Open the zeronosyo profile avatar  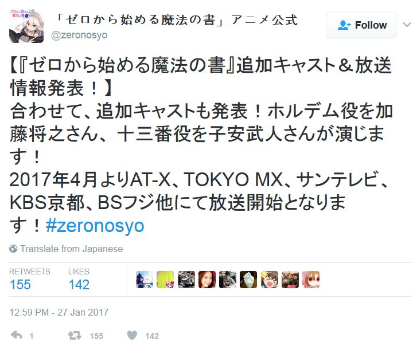(x=26, y=26)
